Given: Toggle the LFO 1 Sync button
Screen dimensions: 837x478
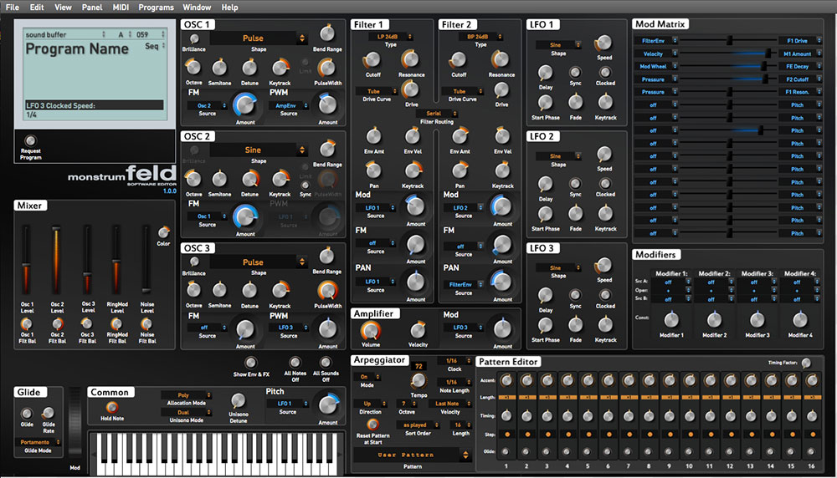Looking at the screenshot, I should pyautogui.click(x=576, y=72).
